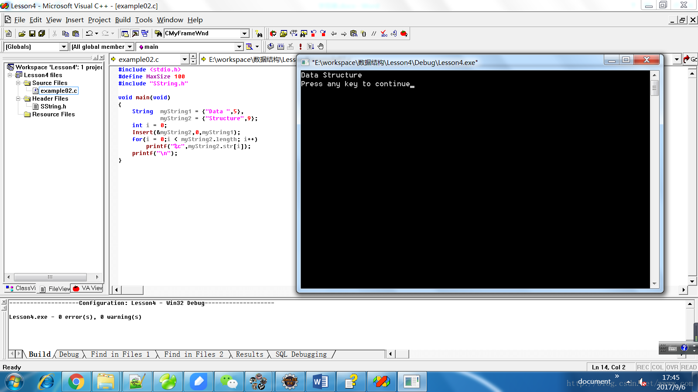This screenshot has height=392, width=698.
Task: Click the Go debug icon with the arrow
Action: click(311, 47)
